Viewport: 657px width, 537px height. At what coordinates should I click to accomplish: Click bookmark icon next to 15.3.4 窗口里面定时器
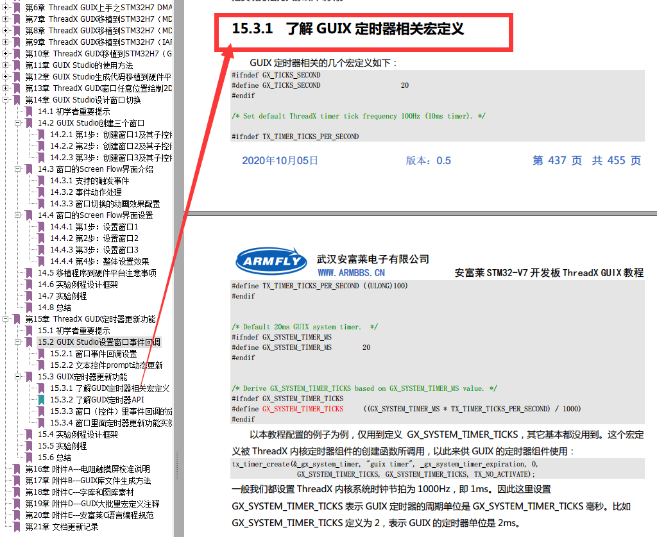point(41,423)
